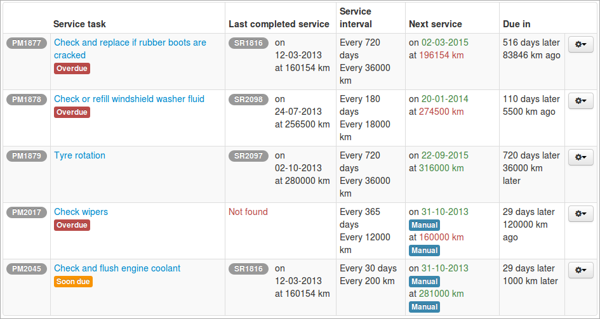The width and height of the screenshot is (600, 319).
Task: Click 'at 256500 km' last service text
Action: click(x=302, y=124)
